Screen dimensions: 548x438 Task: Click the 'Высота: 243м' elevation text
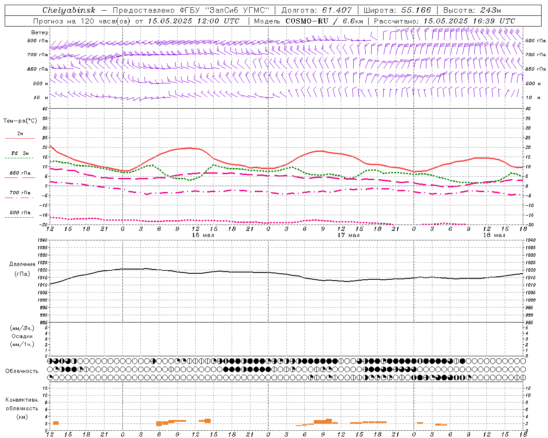[472, 10]
